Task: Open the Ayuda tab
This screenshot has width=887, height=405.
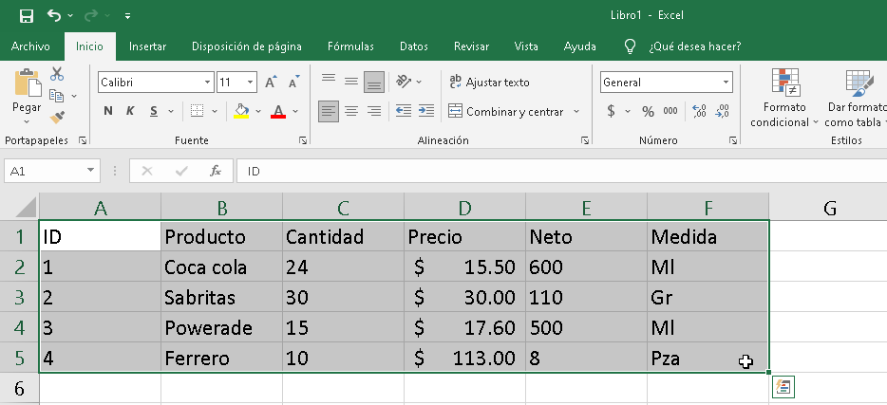Action: coord(580,46)
